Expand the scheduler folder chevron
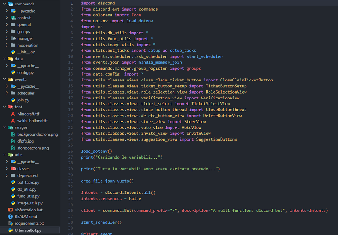 7,93
